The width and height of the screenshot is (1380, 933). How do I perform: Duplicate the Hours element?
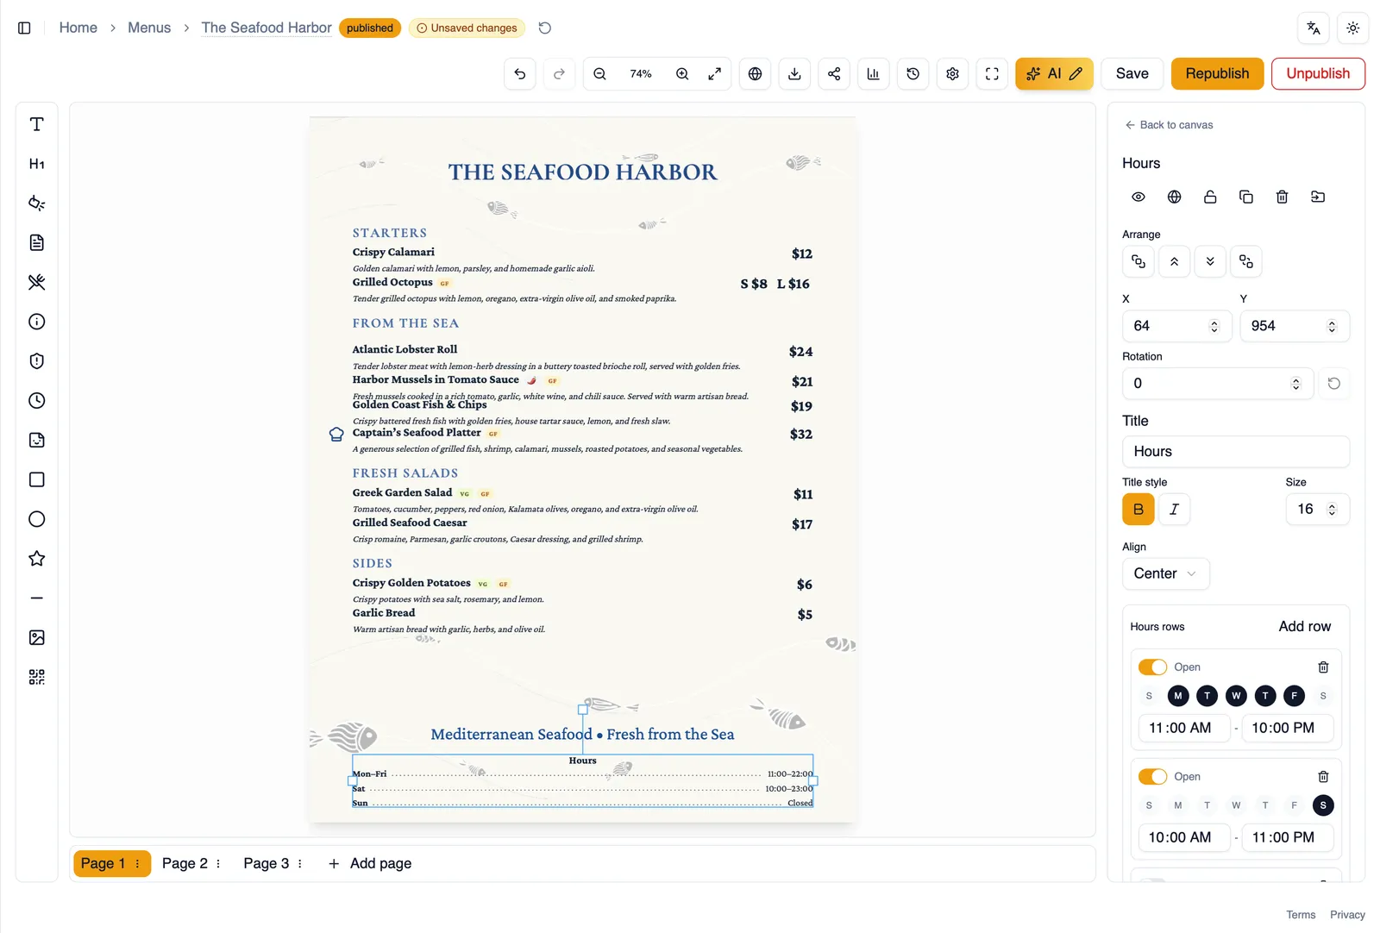1245,197
